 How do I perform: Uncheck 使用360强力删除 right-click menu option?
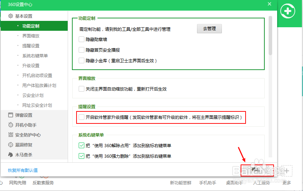pos(82,156)
